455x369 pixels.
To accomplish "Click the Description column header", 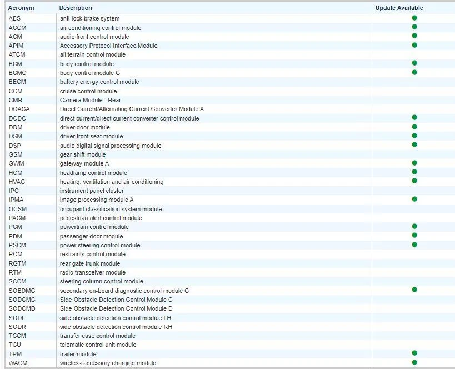I will (x=76, y=8).
